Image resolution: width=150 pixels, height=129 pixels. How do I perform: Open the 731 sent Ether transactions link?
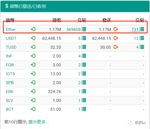pyautogui.click(x=135, y=30)
